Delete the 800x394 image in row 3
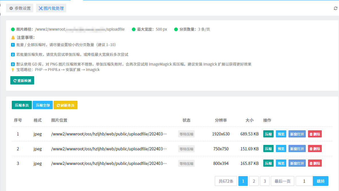Screen dimensions: 339x191 tap(315, 163)
